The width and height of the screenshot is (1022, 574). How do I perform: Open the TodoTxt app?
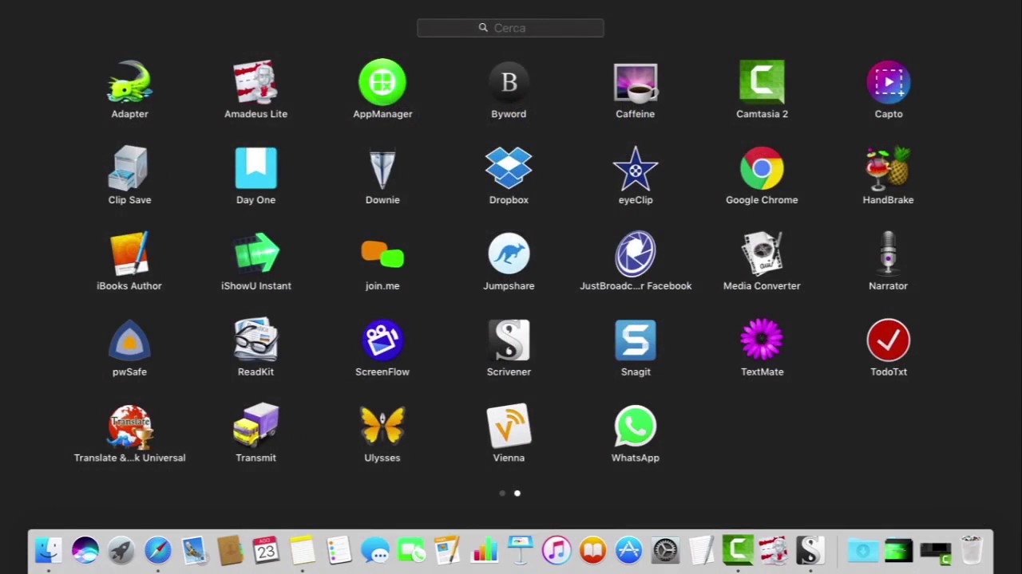tap(889, 340)
